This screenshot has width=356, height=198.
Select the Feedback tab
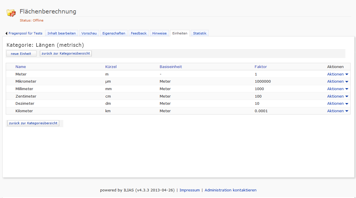pyautogui.click(x=139, y=33)
